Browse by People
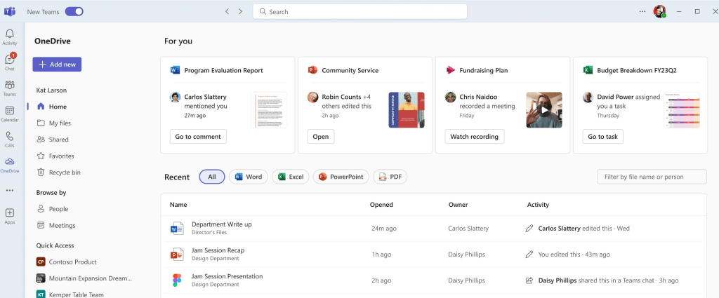The width and height of the screenshot is (719, 298). click(59, 209)
